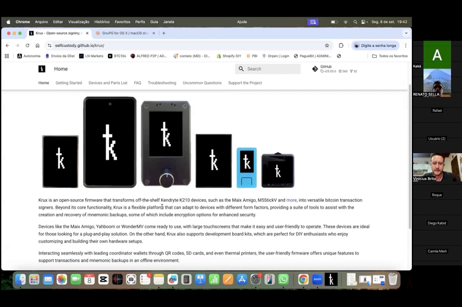Switch to the Getting Started tab
This screenshot has height=307, width=462.
click(x=69, y=83)
